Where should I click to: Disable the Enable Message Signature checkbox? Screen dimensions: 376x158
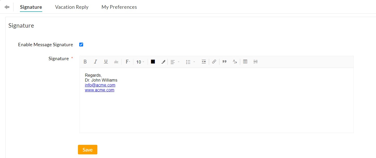coord(81,44)
